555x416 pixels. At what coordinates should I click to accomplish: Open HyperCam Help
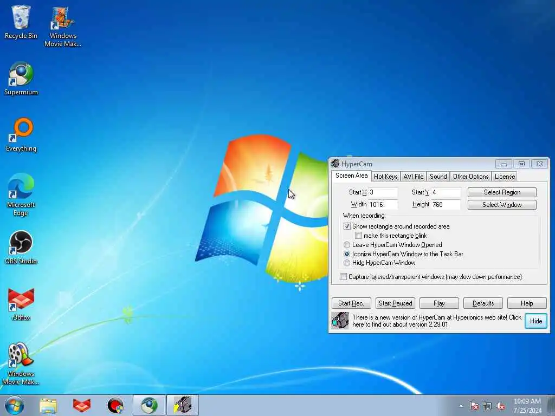(527, 303)
